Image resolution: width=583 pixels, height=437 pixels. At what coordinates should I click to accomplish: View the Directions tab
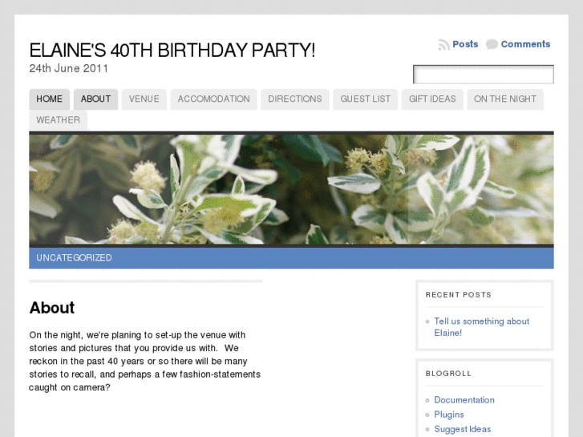pos(295,99)
